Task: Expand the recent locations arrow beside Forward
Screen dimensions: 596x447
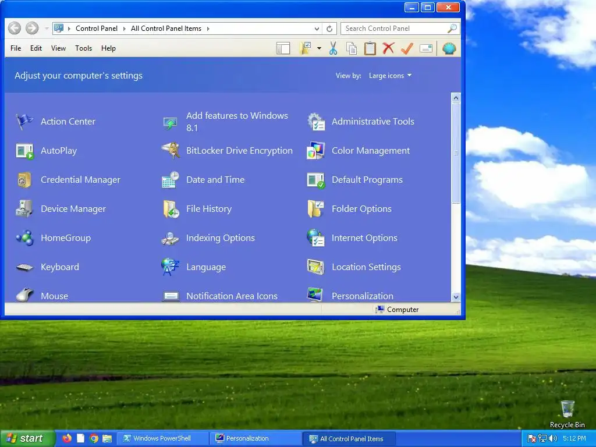Action: (47, 29)
